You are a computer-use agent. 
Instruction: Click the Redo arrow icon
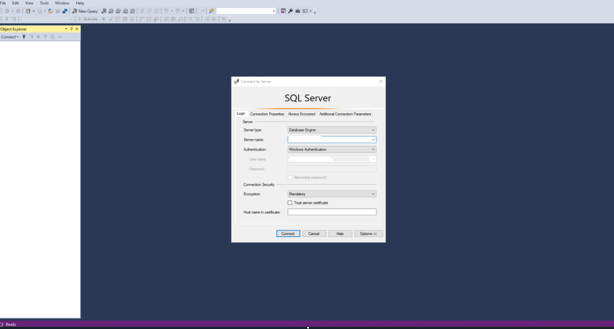tap(177, 11)
